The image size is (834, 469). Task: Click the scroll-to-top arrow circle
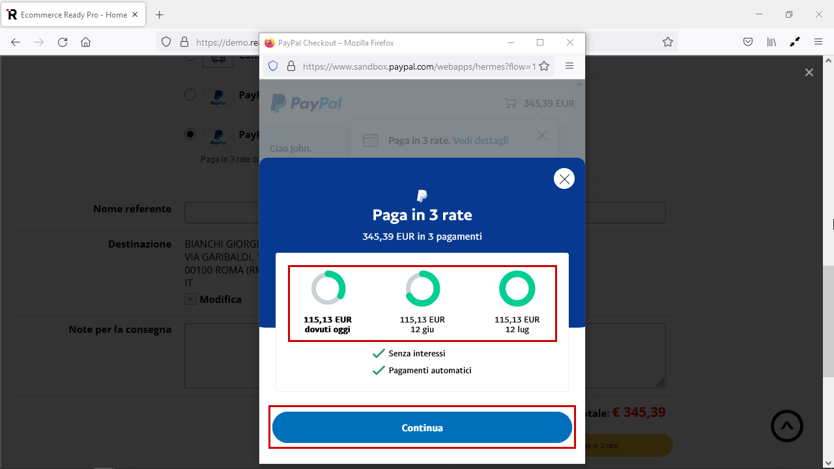tap(787, 426)
